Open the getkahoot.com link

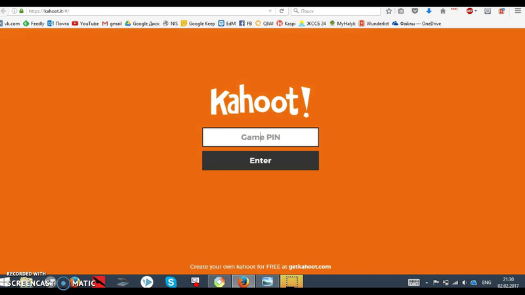[310, 267]
